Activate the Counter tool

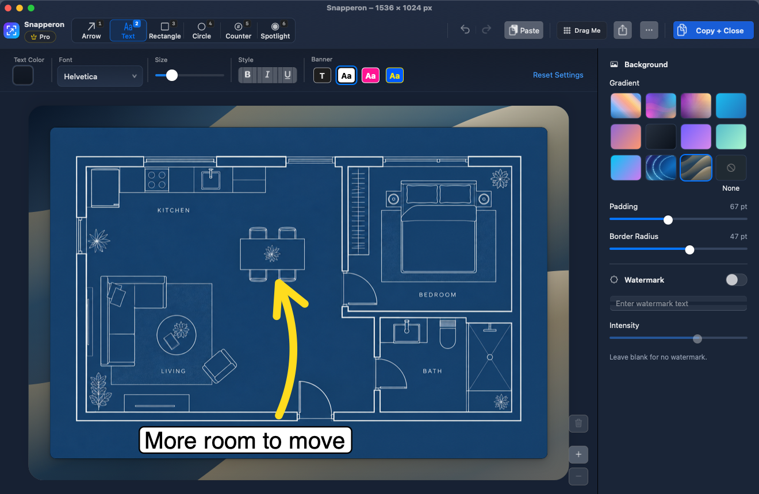[x=239, y=30]
